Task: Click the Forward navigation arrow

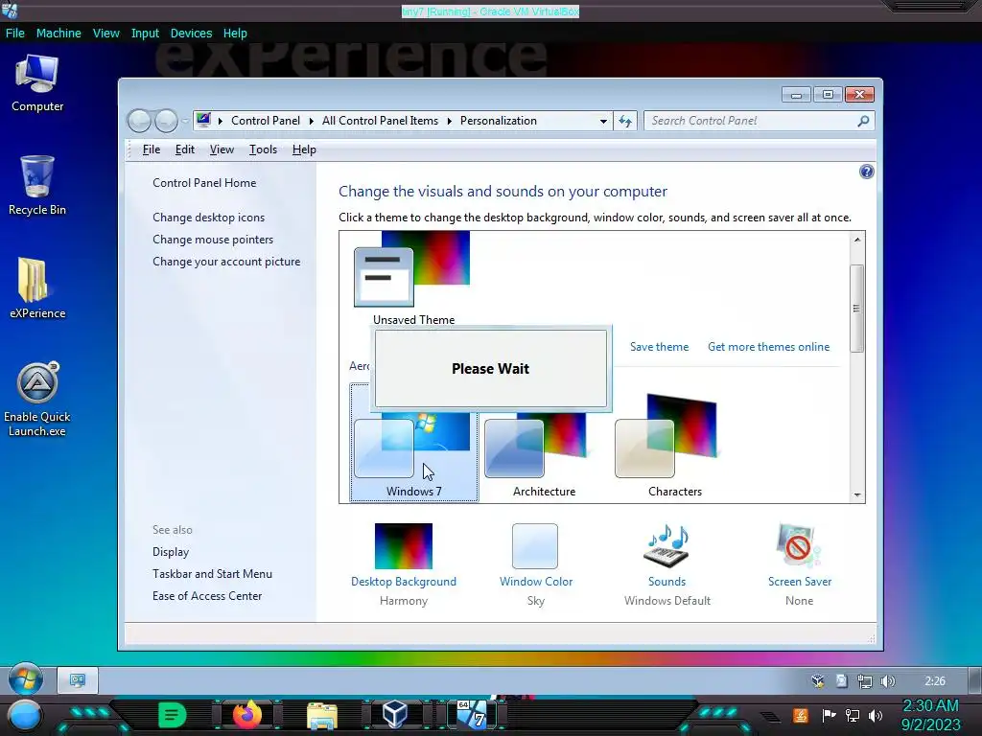Action: [166, 121]
